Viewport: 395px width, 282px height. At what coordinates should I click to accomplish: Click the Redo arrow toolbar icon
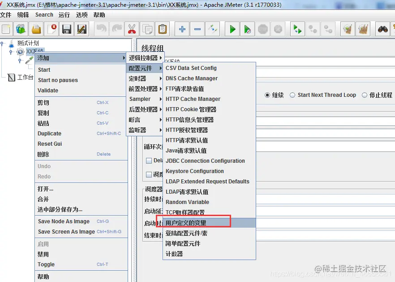(x=116, y=29)
